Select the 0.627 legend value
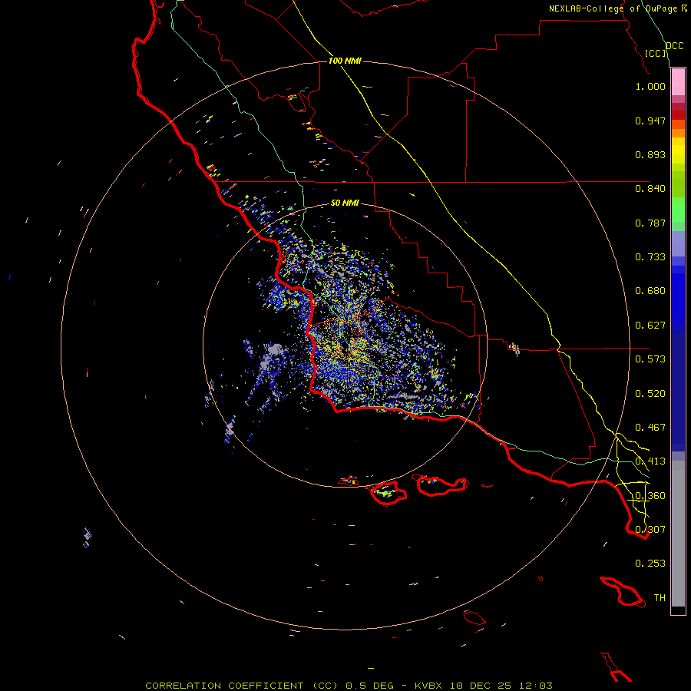This screenshot has height=691, width=691. [x=650, y=326]
